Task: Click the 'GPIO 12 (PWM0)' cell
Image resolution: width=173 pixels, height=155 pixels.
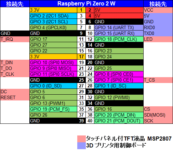Action: [119, 97]
